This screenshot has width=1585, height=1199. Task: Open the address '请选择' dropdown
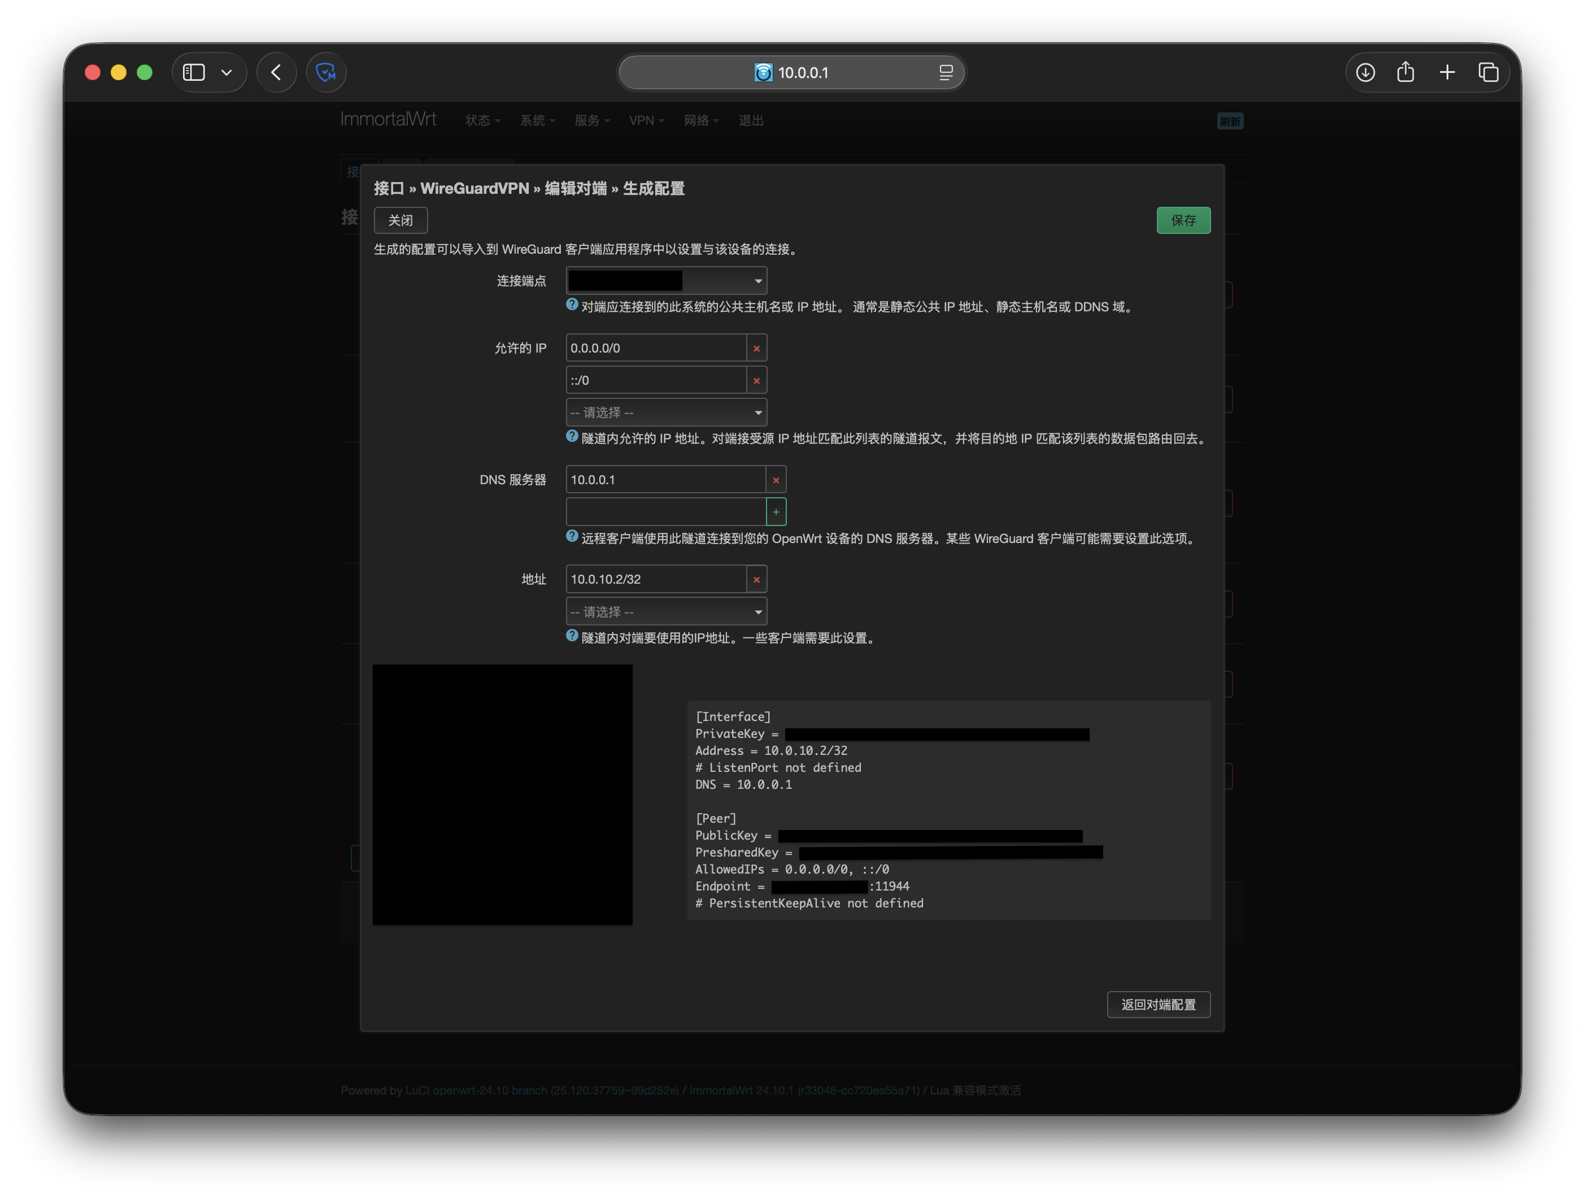point(665,612)
